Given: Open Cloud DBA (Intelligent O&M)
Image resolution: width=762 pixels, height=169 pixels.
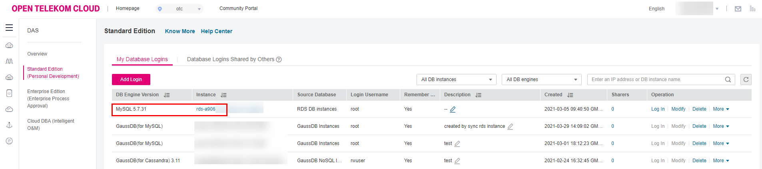Looking at the screenshot, I should [50, 125].
